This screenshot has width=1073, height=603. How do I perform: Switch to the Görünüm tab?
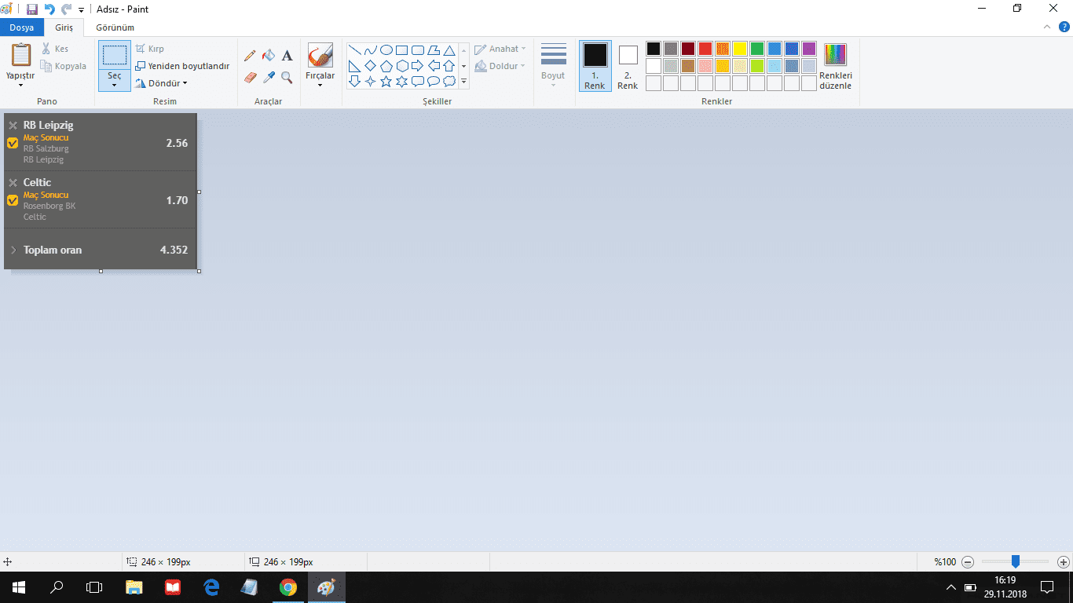point(115,27)
